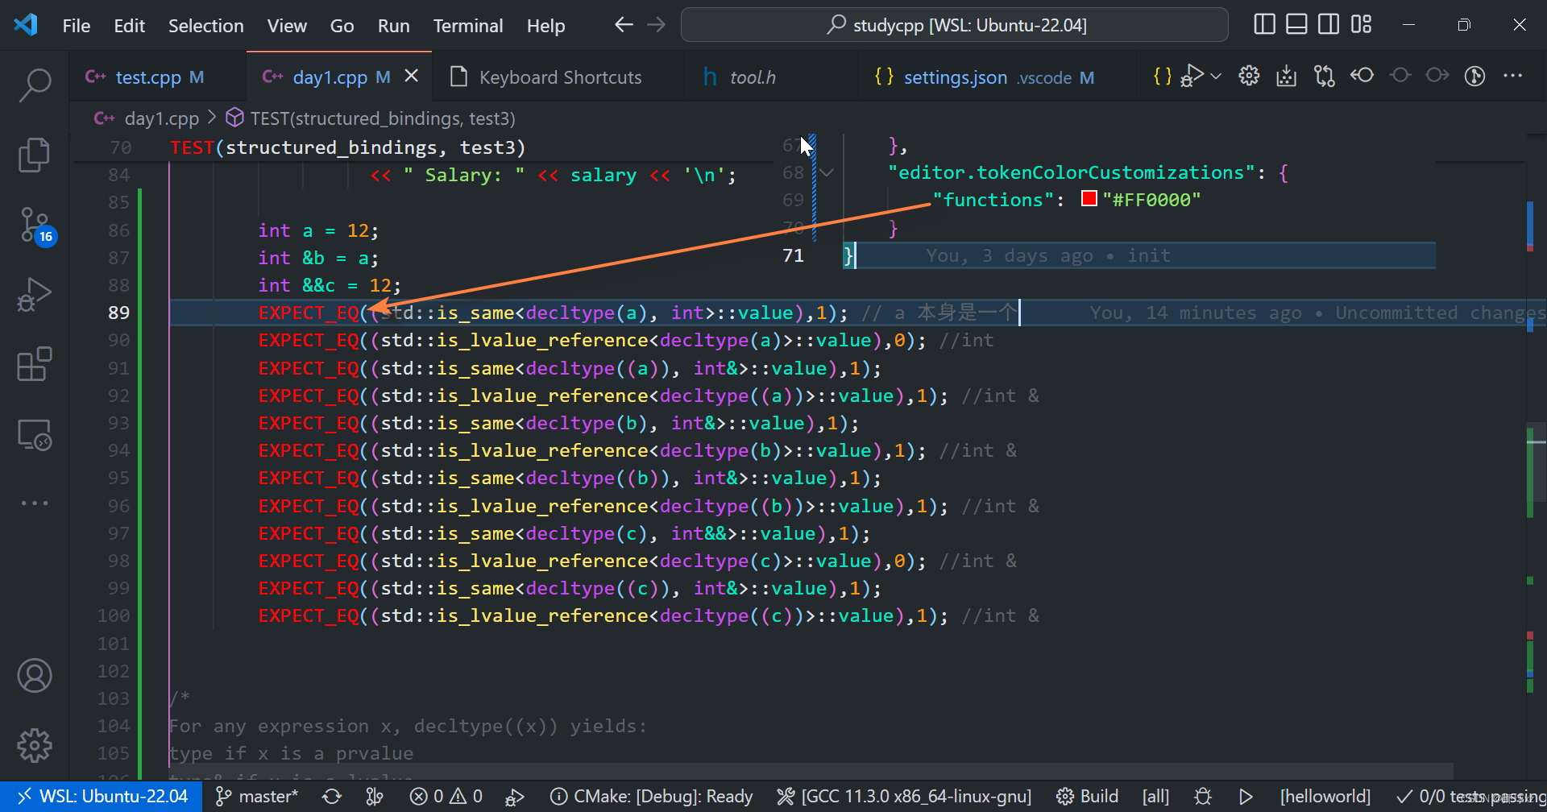Change build target [all]
Viewport: 1547px width, 812px height.
1155,797
